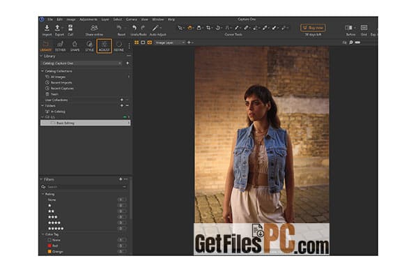The width and height of the screenshot is (418, 272).
Task: Open the Layer menu
Action: 105,20
